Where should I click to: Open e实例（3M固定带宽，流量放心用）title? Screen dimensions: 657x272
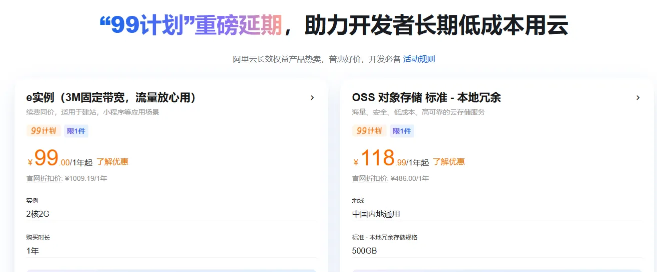111,98
